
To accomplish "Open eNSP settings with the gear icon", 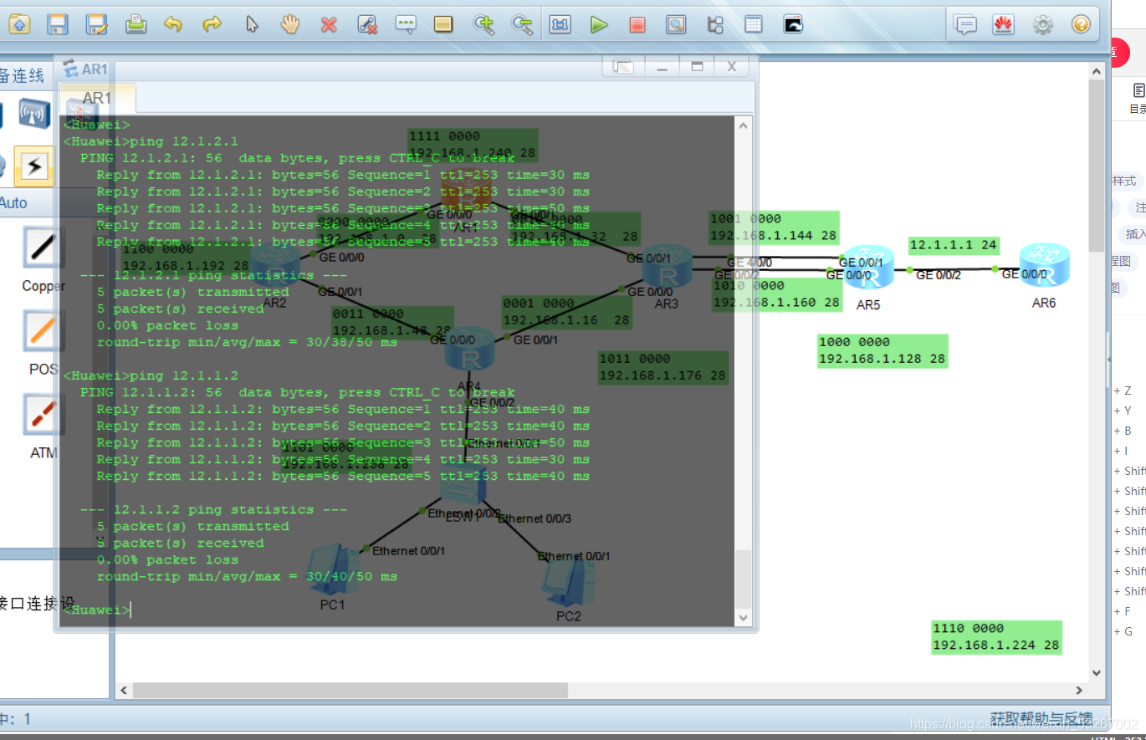I will click(x=1043, y=25).
